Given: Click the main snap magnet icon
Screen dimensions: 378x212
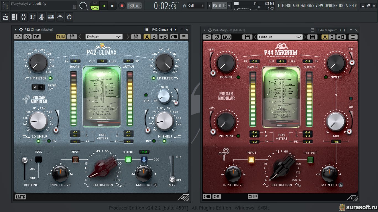Looking at the screenshot, I should pos(185,6).
